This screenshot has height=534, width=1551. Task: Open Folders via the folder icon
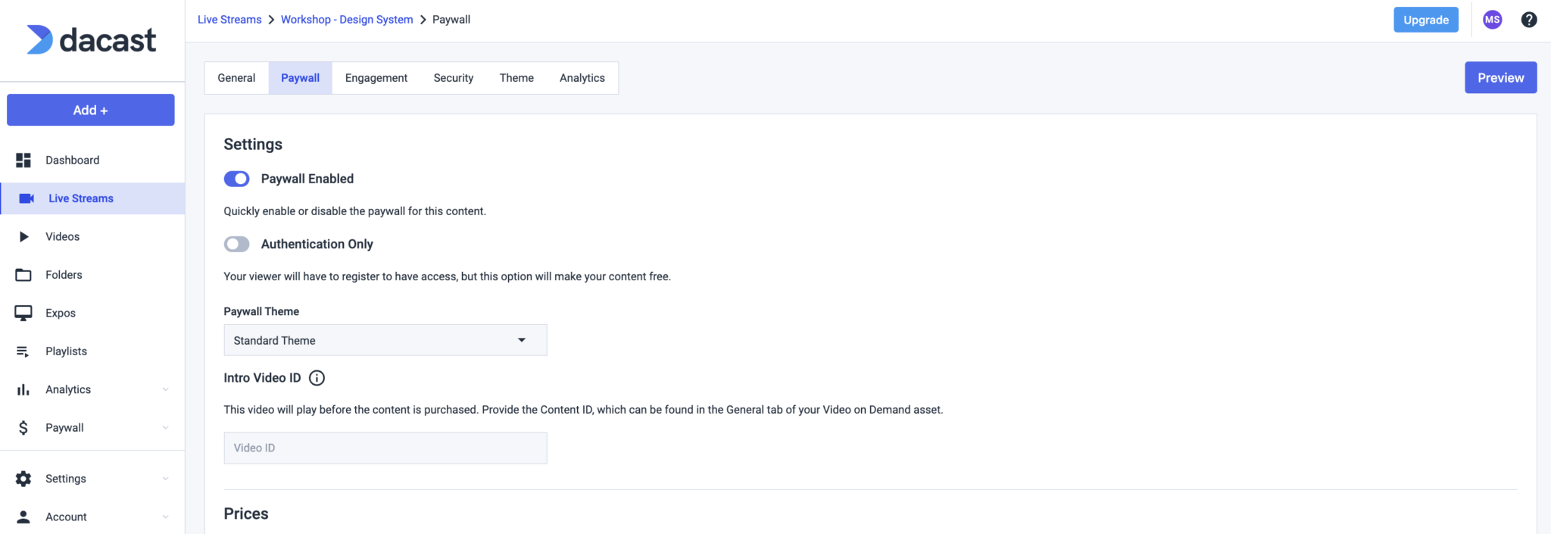[23, 275]
